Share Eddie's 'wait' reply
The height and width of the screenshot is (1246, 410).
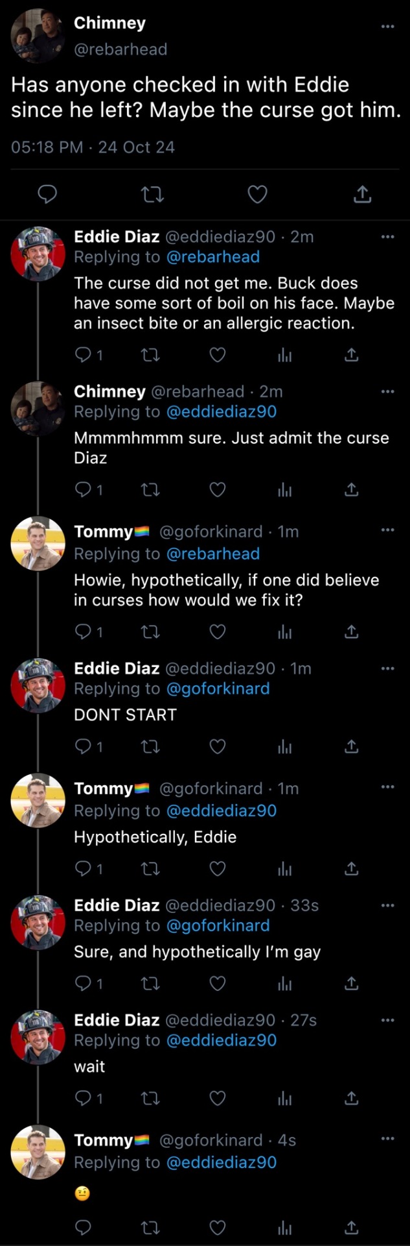[x=351, y=1098]
